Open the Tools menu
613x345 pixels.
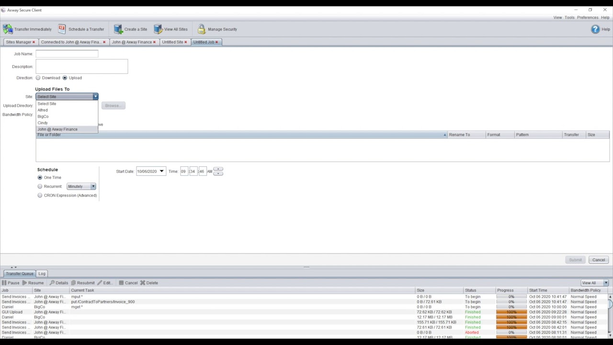[569, 18]
